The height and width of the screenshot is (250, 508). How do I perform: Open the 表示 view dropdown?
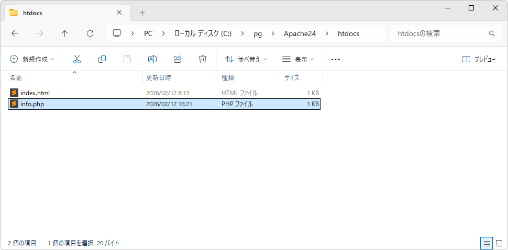pyautogui.click(x=298, y=59)
